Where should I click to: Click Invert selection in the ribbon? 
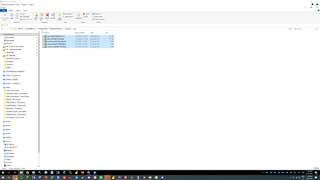click(98, 19)
